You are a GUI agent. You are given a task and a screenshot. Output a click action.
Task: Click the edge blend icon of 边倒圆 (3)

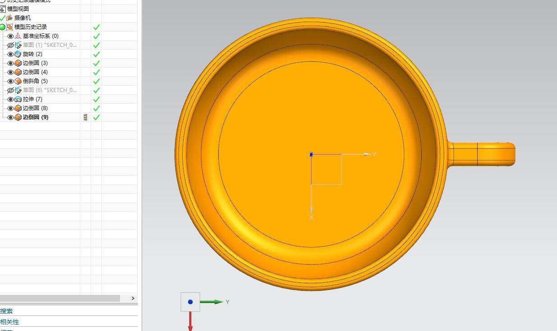pyautogui.click(x=18, y=63)
